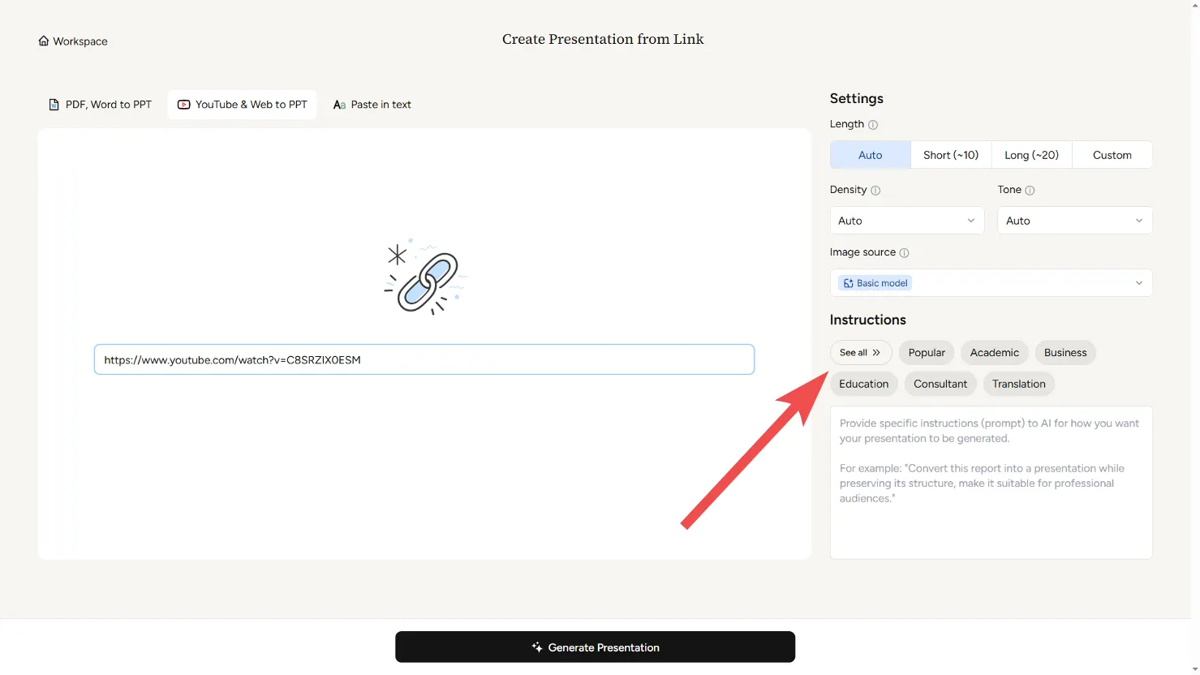Switch to PDF, Word to PPT tab
1200x675 pixels.
[101, 105]
